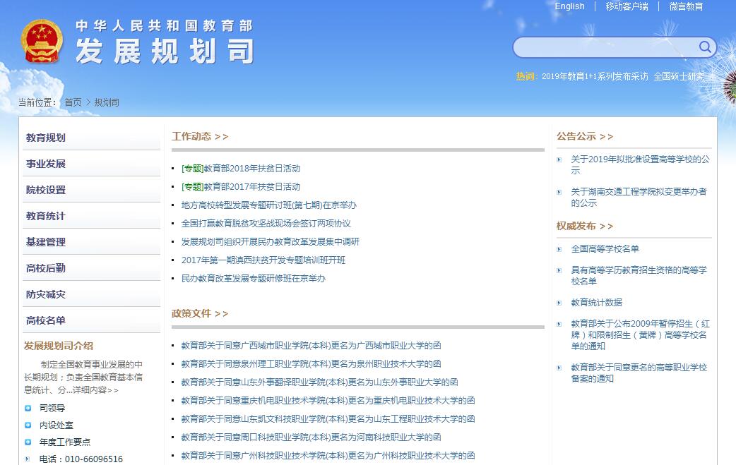Click 规划司 in the breadcrumb
The image size is (736, 465).
point(107,102)
